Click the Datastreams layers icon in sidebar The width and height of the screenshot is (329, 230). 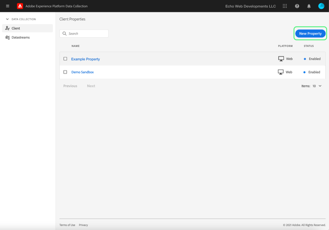point(8,37)
